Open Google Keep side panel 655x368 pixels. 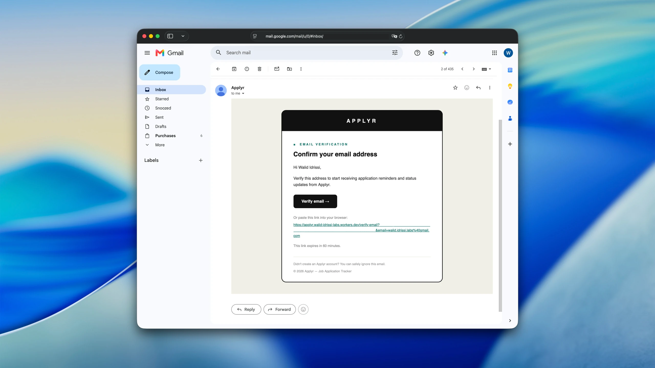pyautogui.click(x=510, y=86)
